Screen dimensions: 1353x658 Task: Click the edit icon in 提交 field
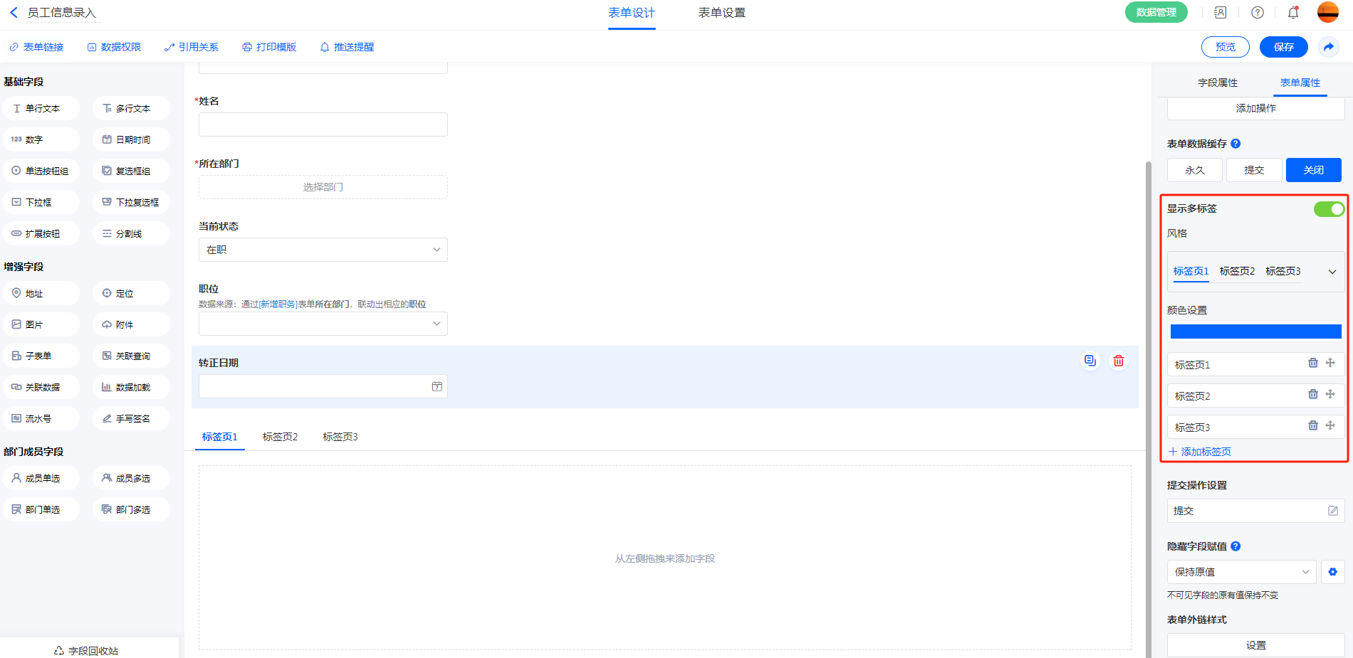click(1332, 511)
